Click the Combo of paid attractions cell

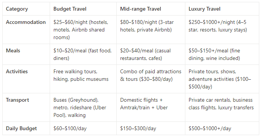pos(151,79)
